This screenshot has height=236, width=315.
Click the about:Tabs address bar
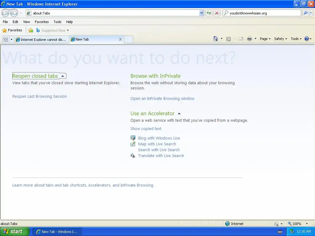[113, 13]
